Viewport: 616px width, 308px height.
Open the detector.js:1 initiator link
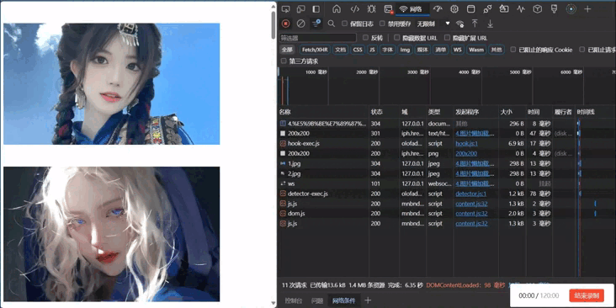[x=471, y=194]
